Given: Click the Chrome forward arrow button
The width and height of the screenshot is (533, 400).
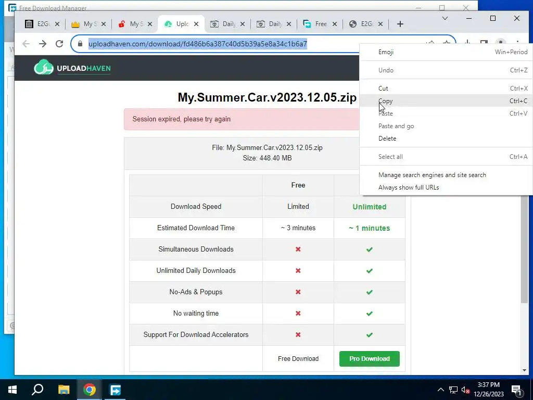Looking at the screenshot, I should tap(43, 44).
